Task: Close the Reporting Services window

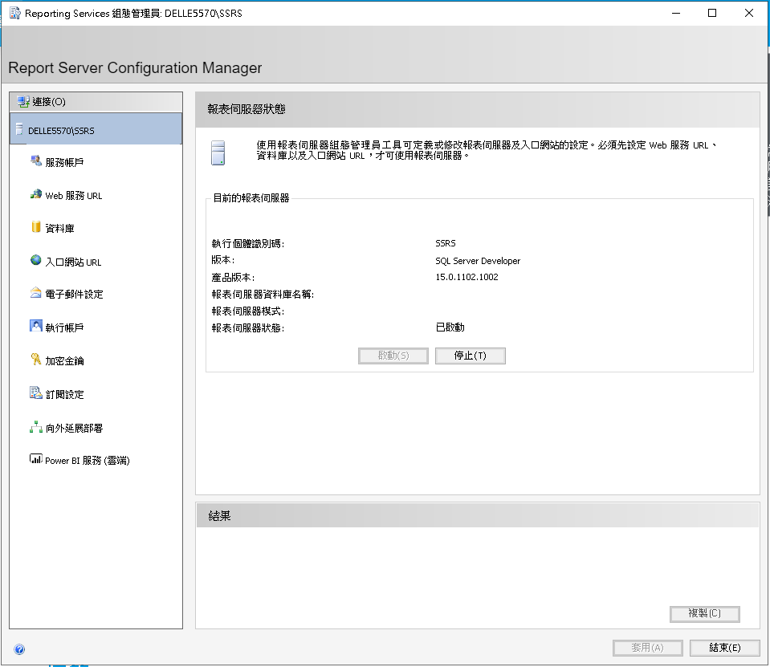Action: pyautogui.click(x=749, y=14)
